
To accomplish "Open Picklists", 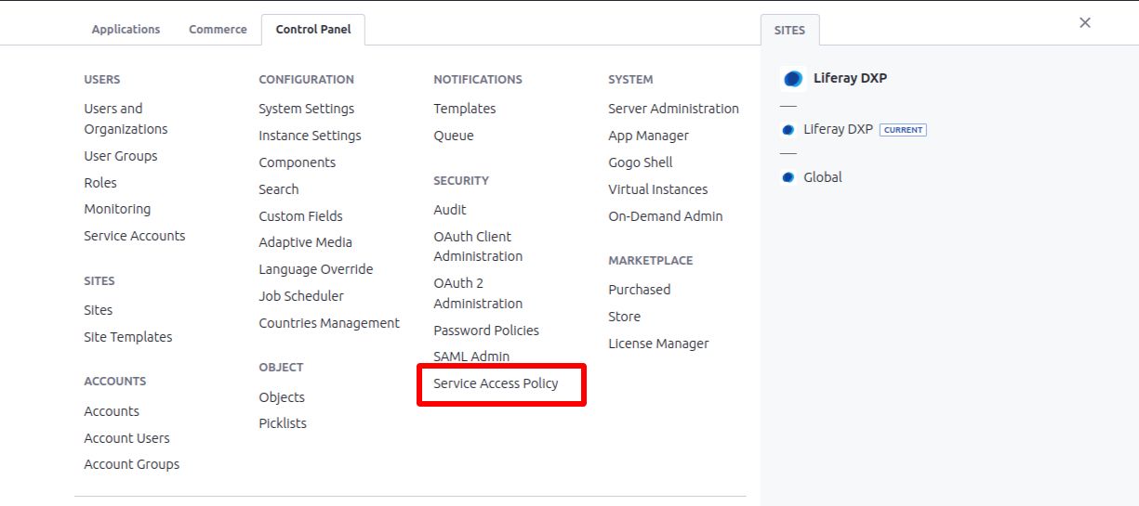I will 283,423.
